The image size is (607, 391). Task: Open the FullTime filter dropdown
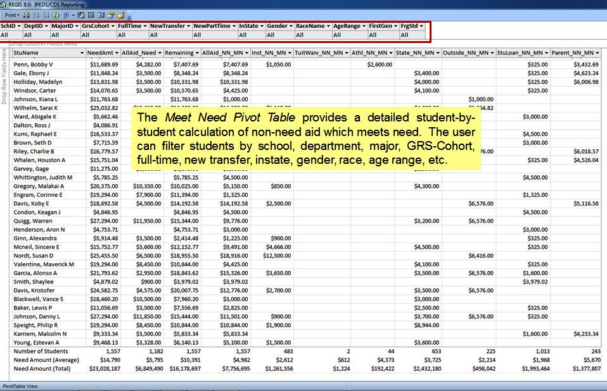[145, 26]
